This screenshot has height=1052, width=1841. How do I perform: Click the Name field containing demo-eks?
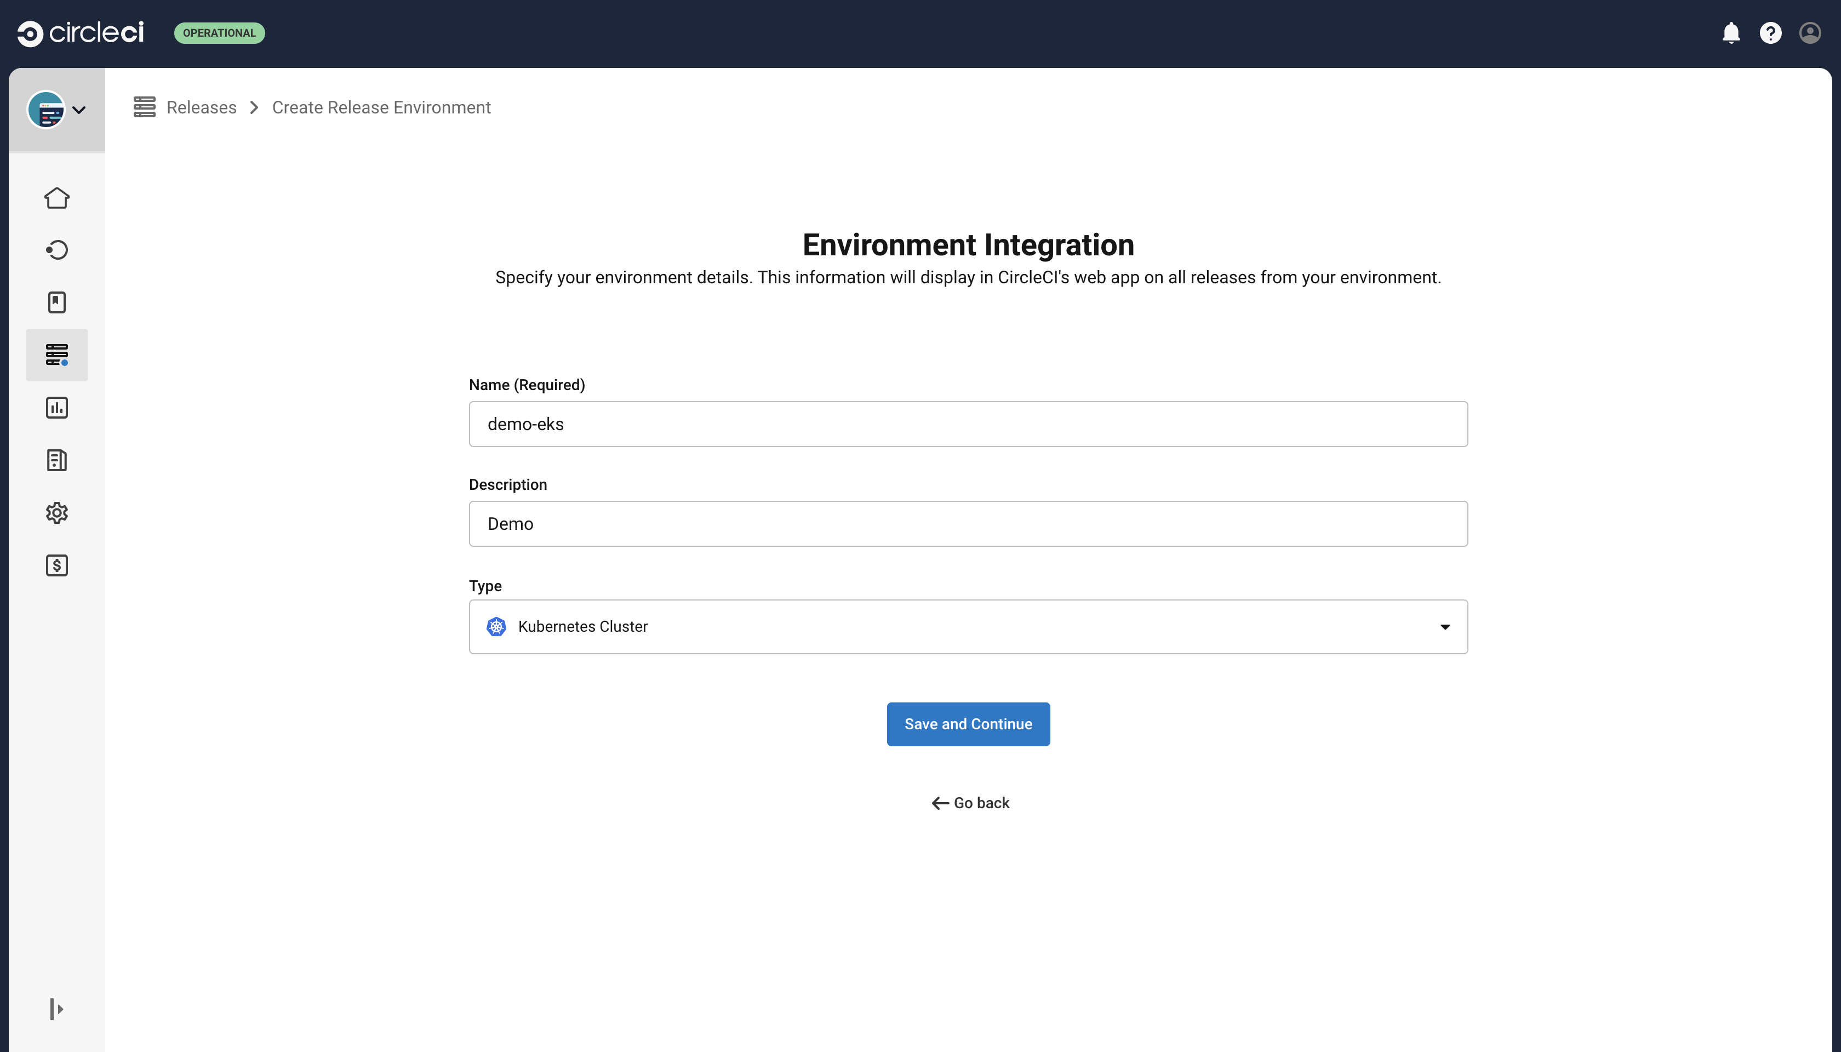pyautogui.click(x=968, y=424)
